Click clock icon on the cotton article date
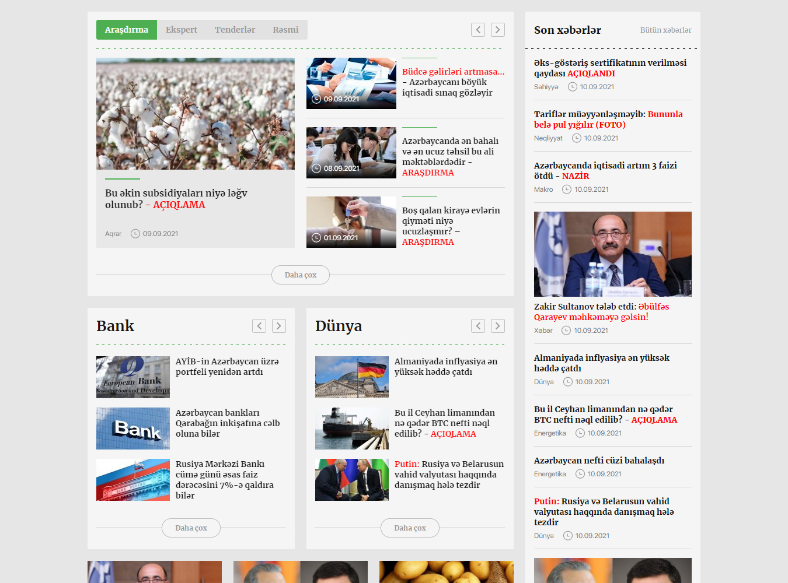The height and width of the screenshot is (583, 788). pos(135,234)
